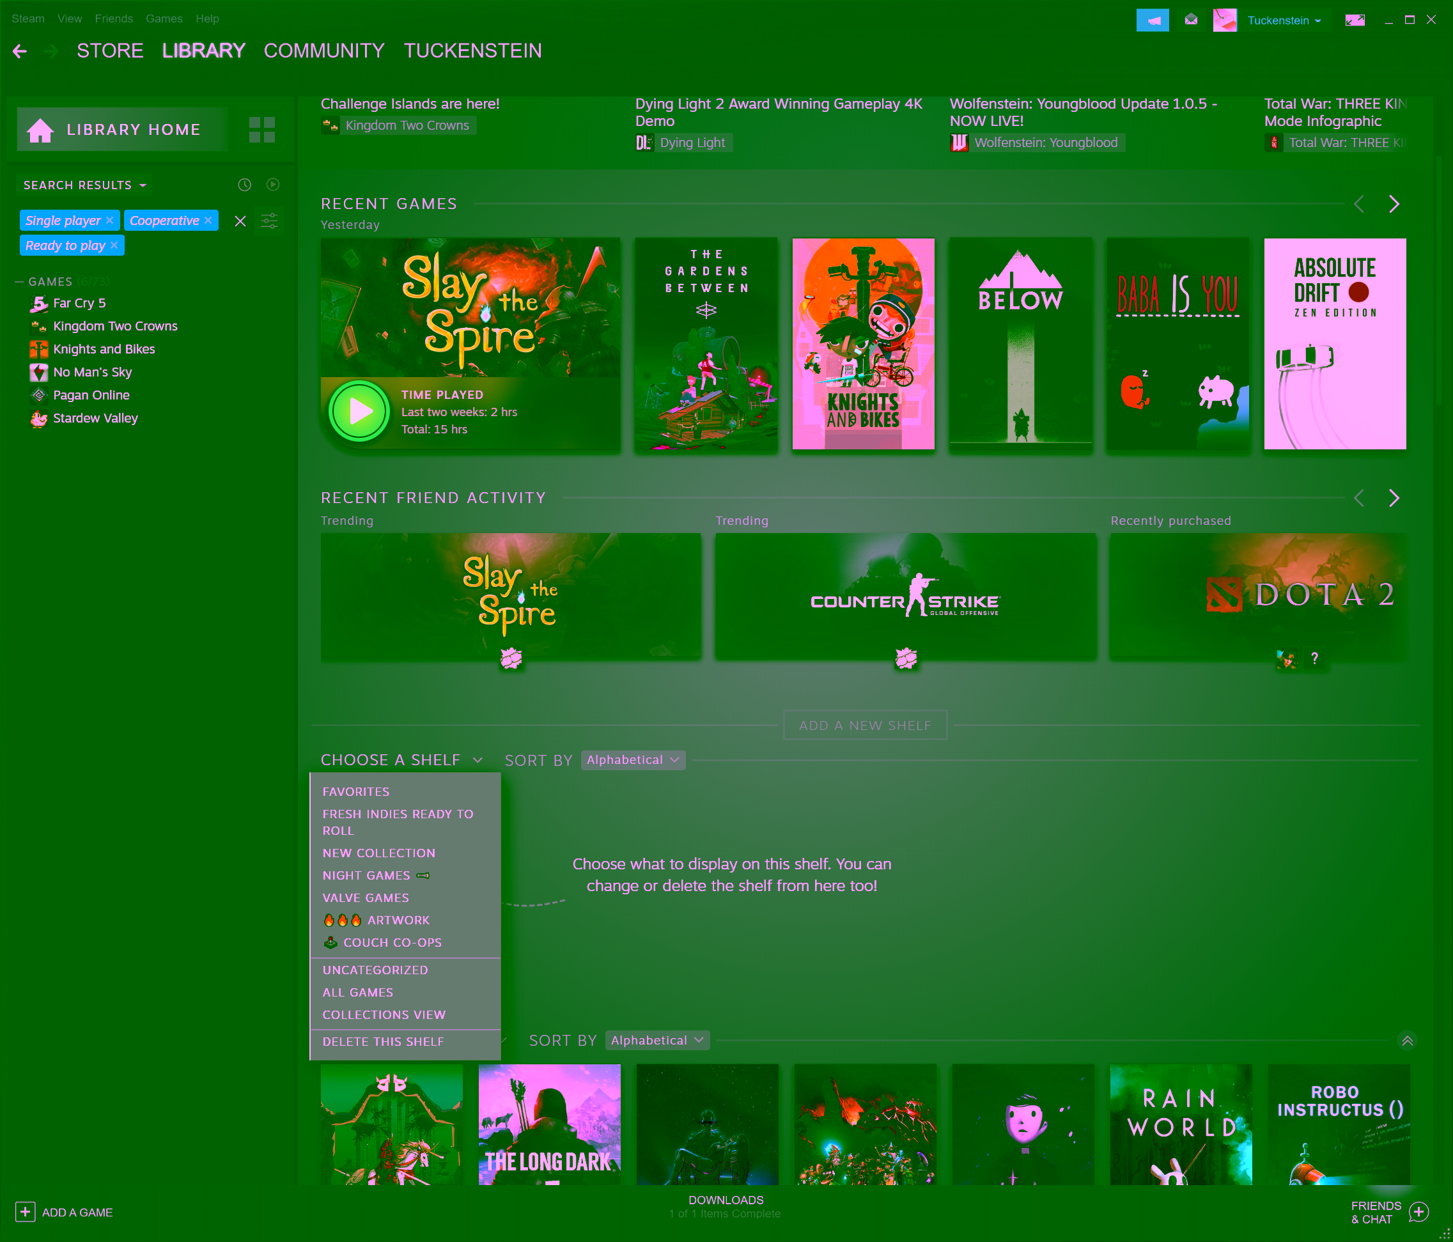Open Search Results dropdown
The height and width of the screenshot is (1242, 1453).
(x=85, y=185)
